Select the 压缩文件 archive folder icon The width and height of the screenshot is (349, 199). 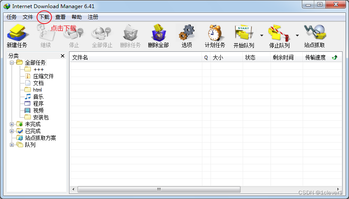[x=27, y=76]
